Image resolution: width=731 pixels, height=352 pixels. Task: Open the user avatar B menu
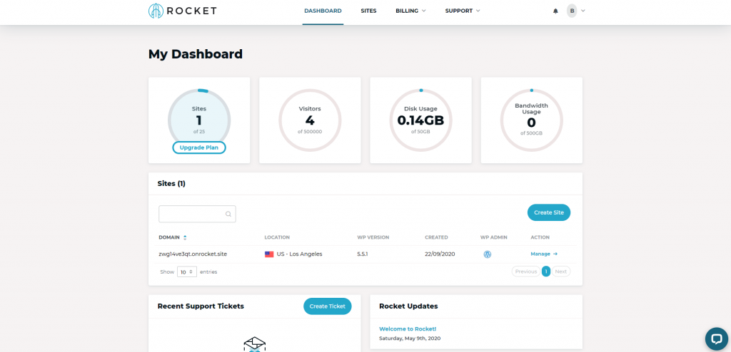pos(572,11)
